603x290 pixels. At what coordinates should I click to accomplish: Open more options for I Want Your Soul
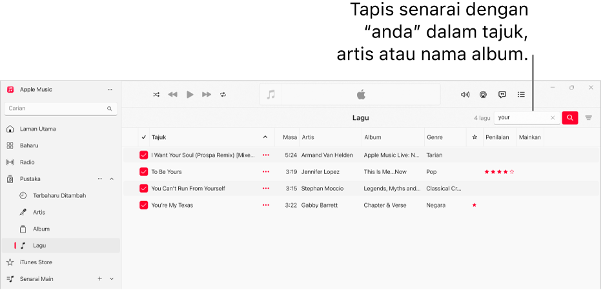(x=266, y=155)
